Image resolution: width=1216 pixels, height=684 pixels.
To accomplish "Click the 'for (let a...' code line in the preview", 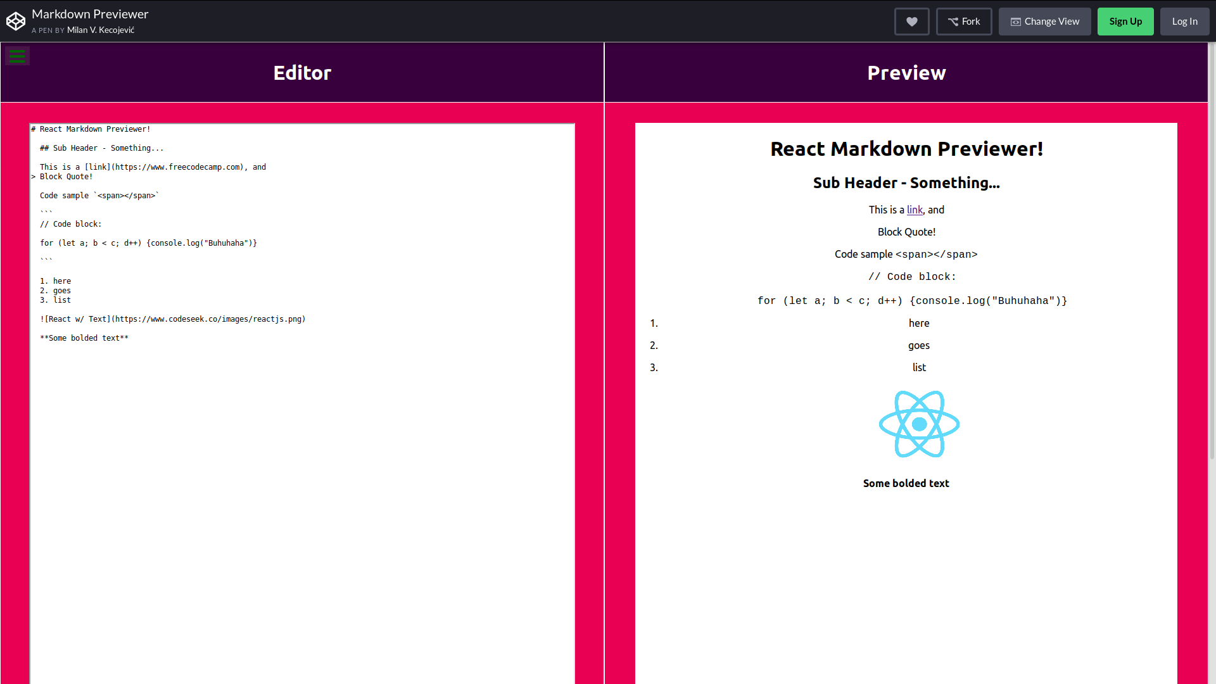I will tap(912, 301).
